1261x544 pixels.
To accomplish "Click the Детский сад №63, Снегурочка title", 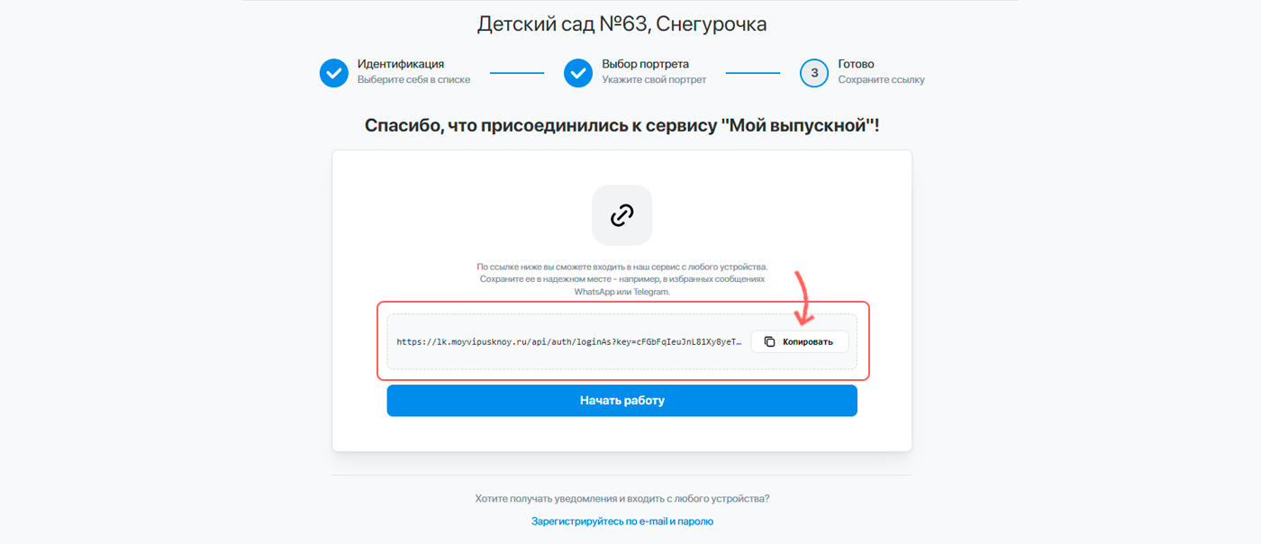I will (621, 24).
